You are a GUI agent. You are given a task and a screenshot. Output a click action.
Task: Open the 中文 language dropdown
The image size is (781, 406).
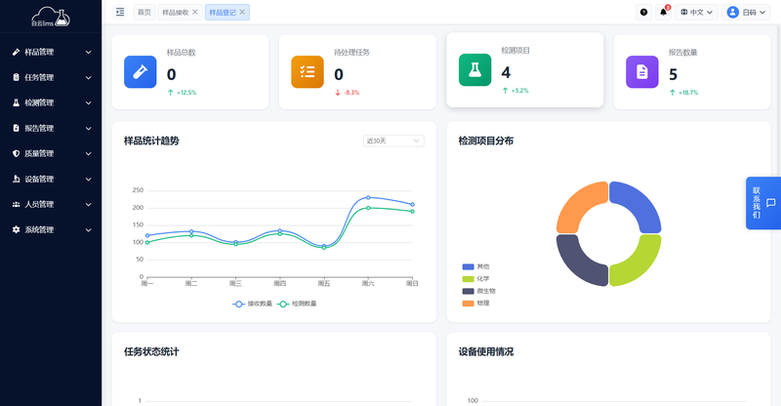point(697,12)
